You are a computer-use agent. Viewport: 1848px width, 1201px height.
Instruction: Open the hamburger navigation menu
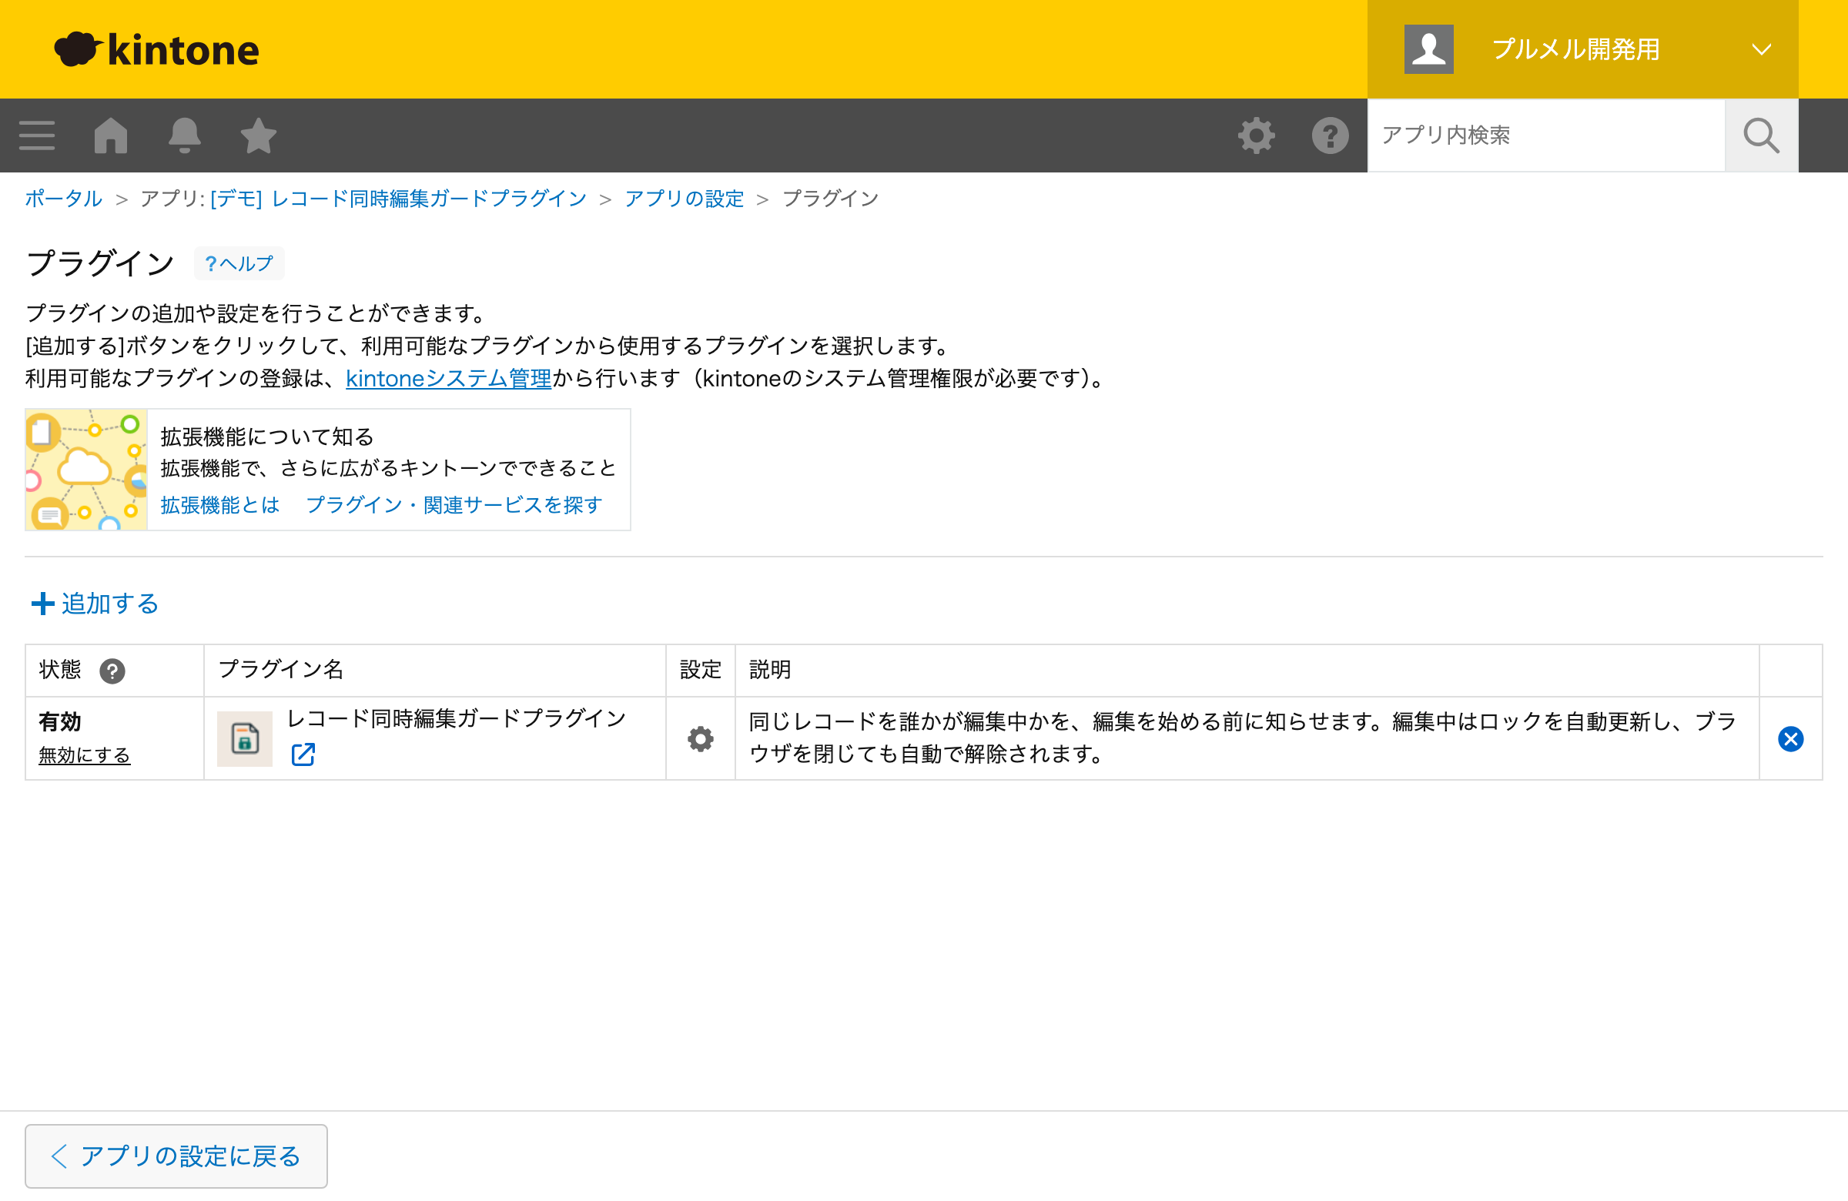36,135
